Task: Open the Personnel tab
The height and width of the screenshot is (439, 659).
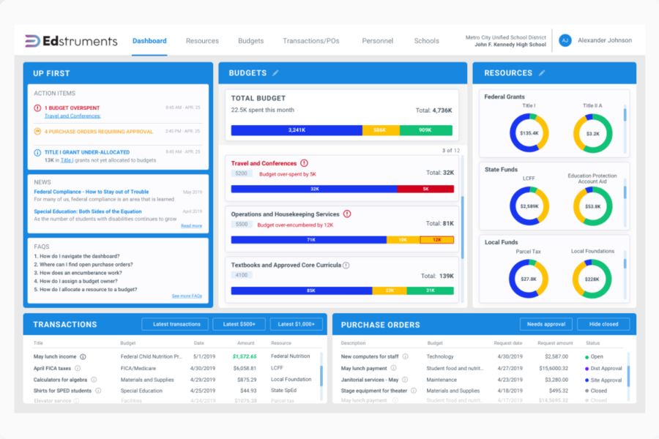Action: 377,41
